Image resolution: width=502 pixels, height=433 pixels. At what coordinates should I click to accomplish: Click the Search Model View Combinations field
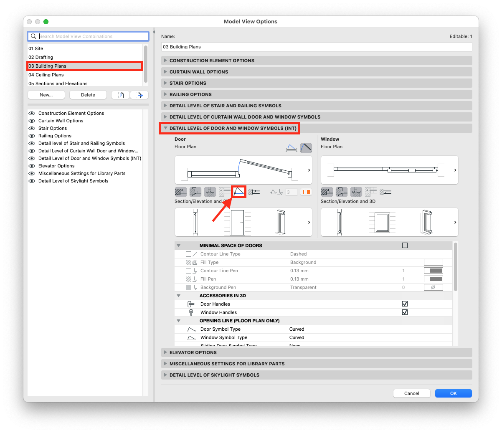tap(88, 36)
